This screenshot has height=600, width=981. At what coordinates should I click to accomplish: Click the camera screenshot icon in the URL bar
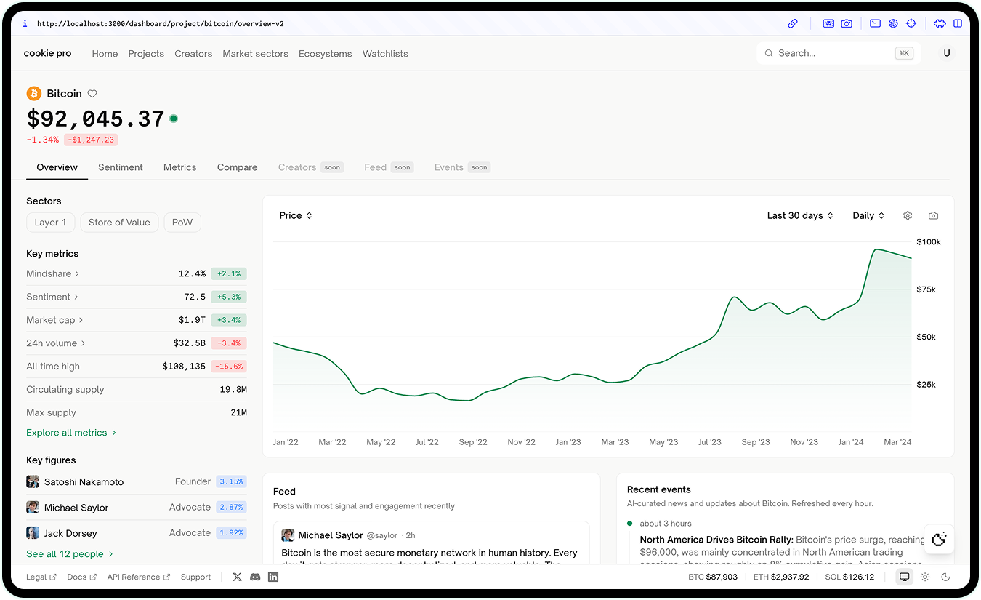tap(847, 23)
